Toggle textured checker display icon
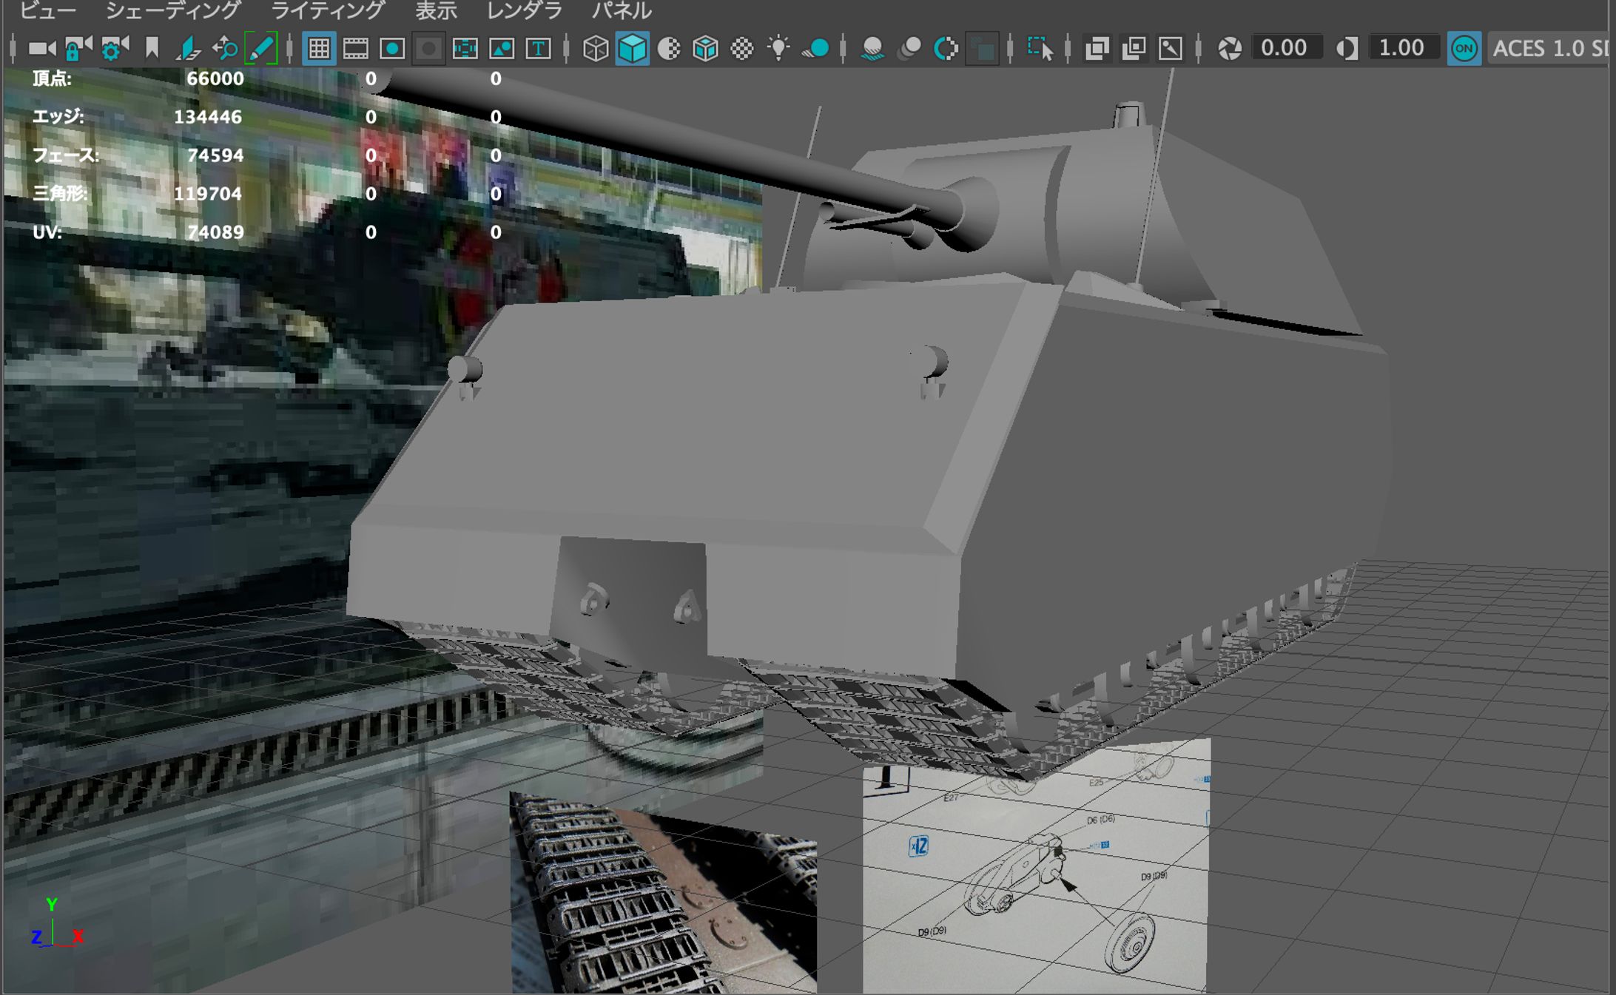The image size is (1616, 995). point(742,49)
